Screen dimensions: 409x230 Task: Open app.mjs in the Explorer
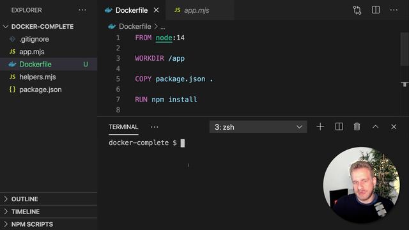click(x=49, y=52)
